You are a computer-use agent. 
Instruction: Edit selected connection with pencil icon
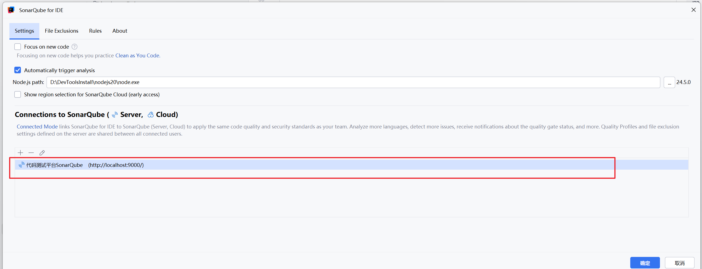tap(42, 153)
